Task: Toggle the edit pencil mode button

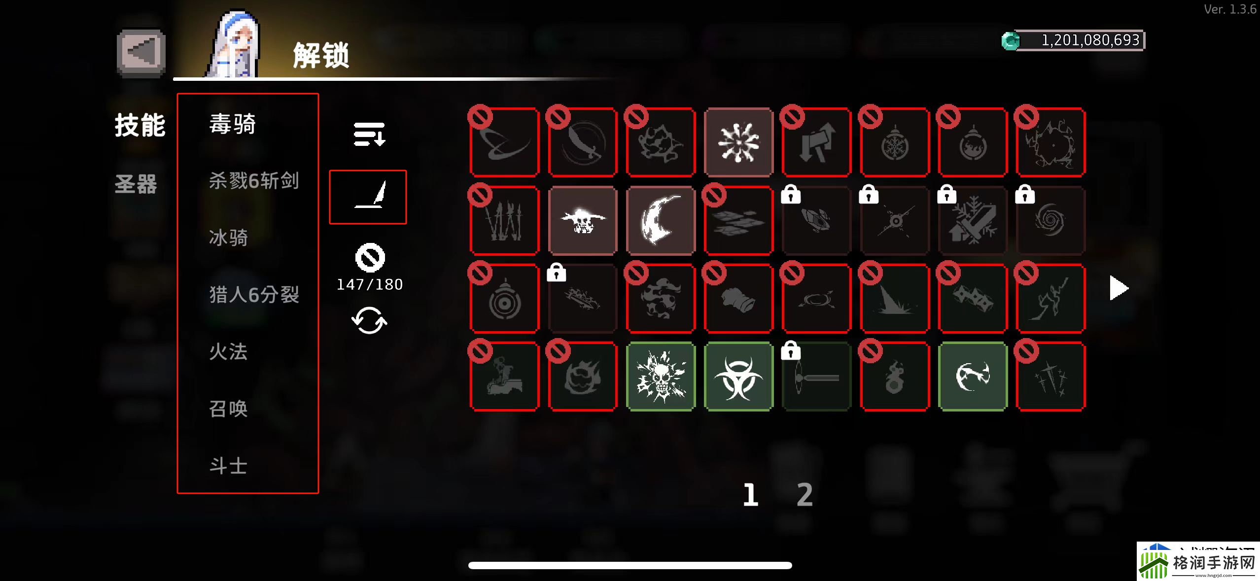Action: pos(368,197)
